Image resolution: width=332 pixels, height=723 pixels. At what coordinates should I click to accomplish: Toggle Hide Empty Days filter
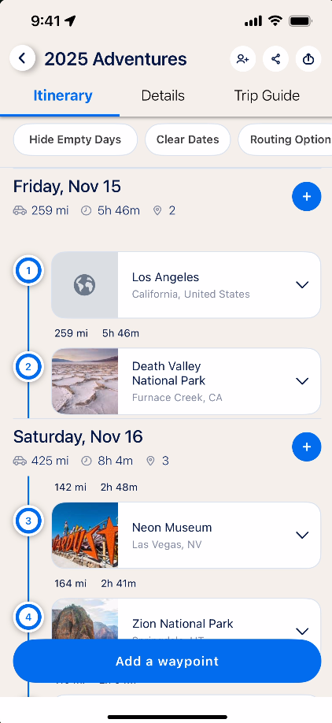(x=75, y=139)
